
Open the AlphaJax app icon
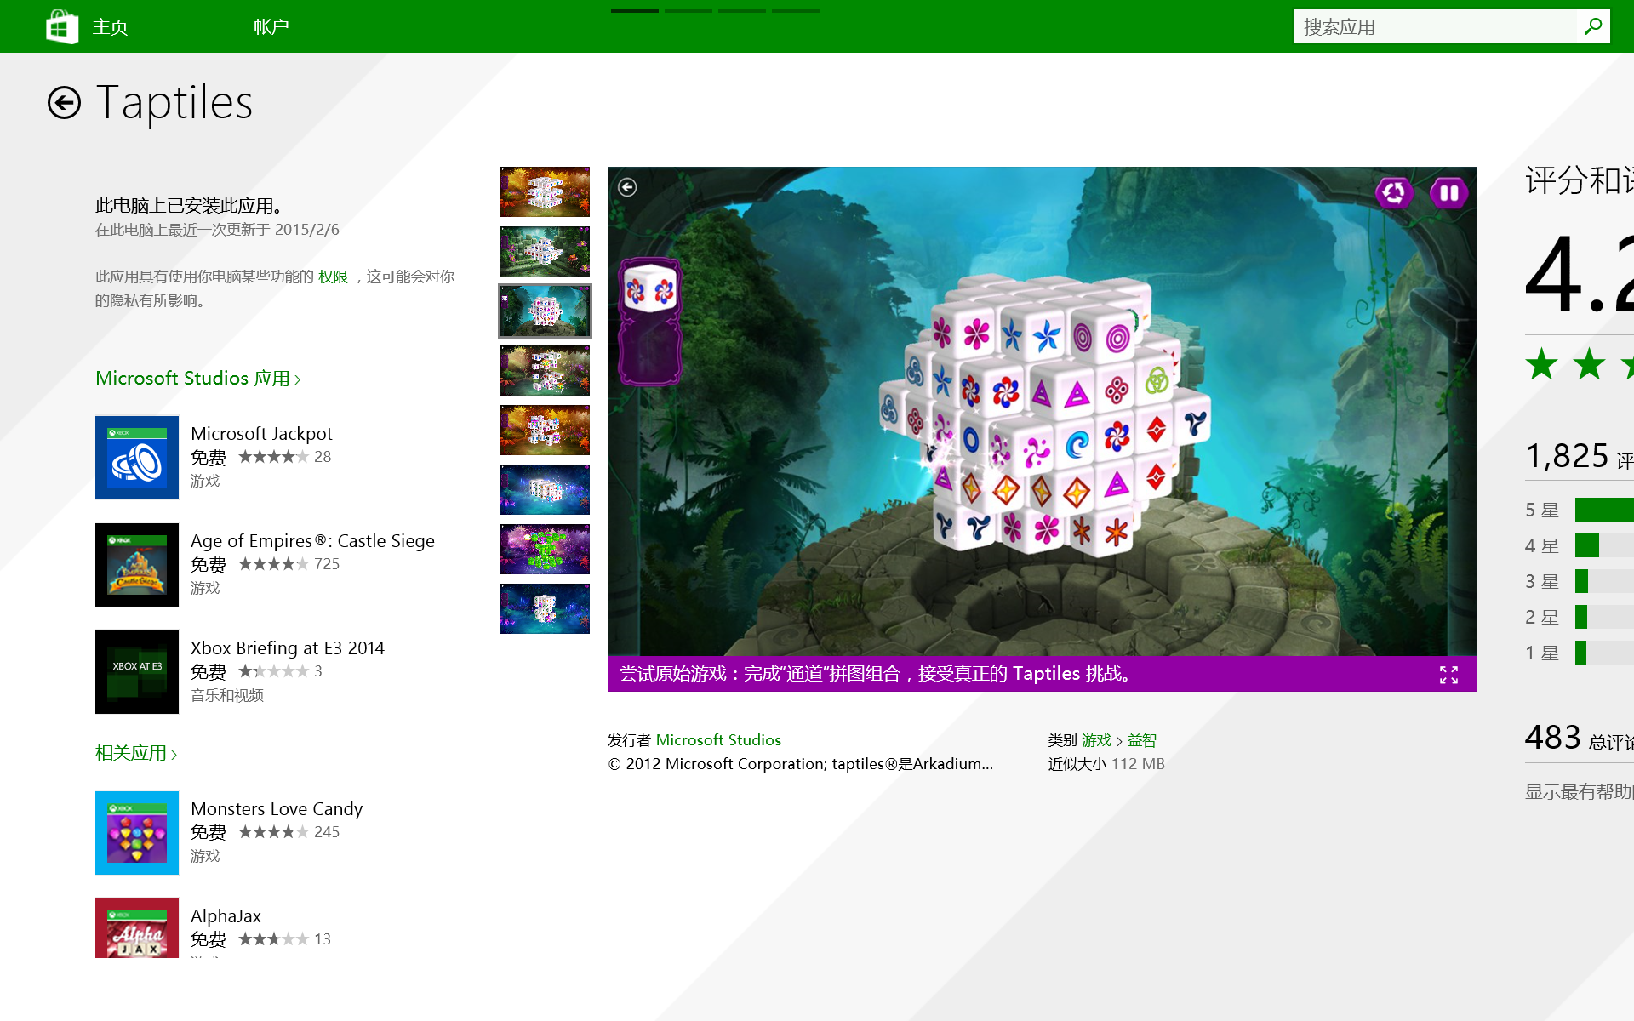pos(137,928)
